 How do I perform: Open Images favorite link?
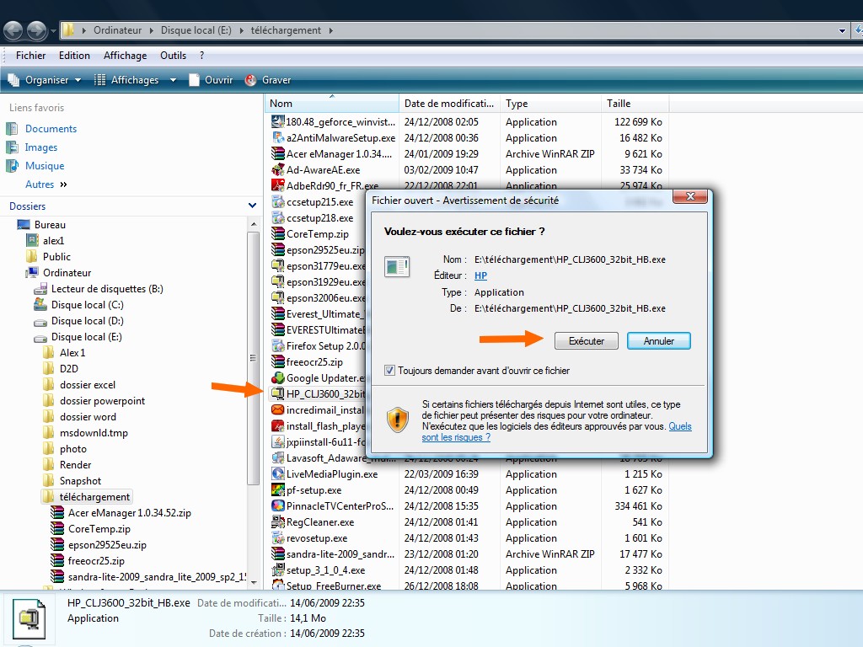pyautogui.click(x=40, y=147)
